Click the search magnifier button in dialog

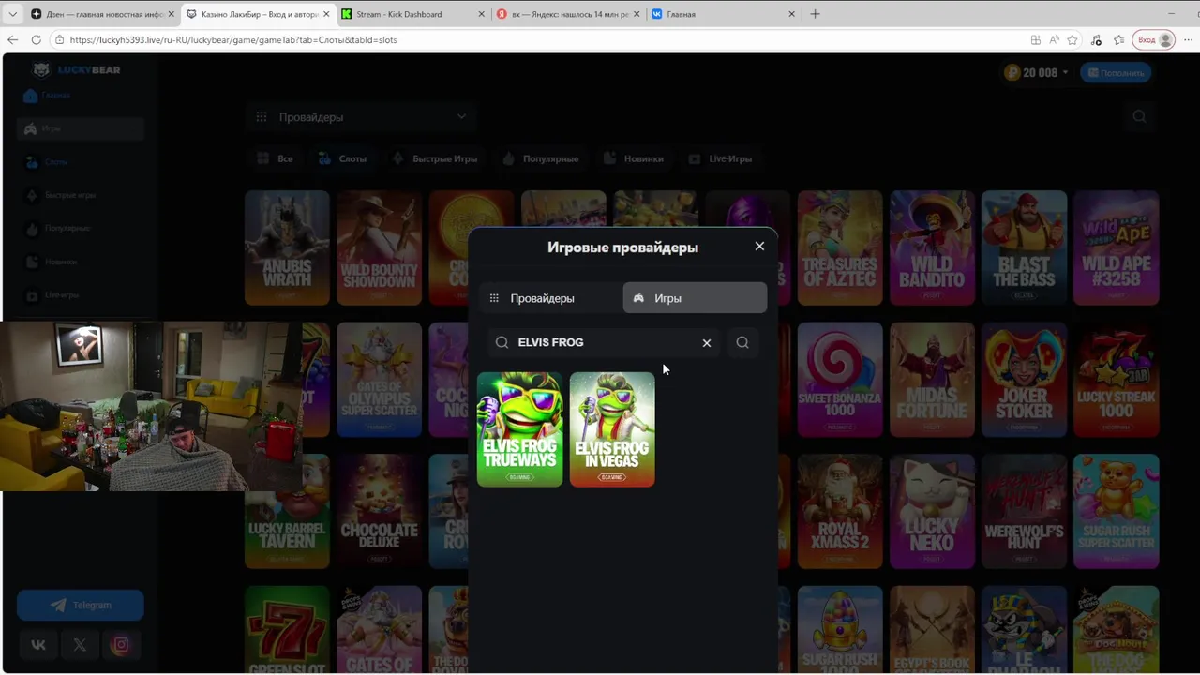742,343
